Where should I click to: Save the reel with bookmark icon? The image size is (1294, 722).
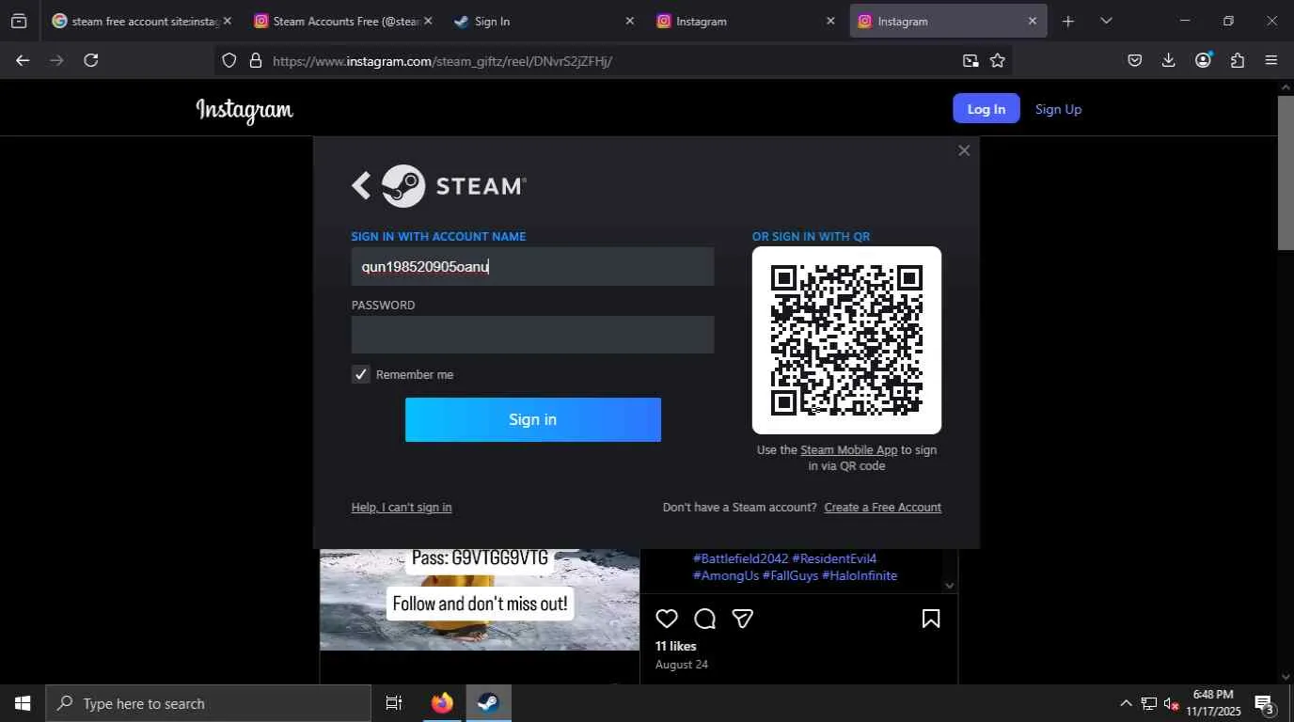pyautogui.click(x=931, y=619)
